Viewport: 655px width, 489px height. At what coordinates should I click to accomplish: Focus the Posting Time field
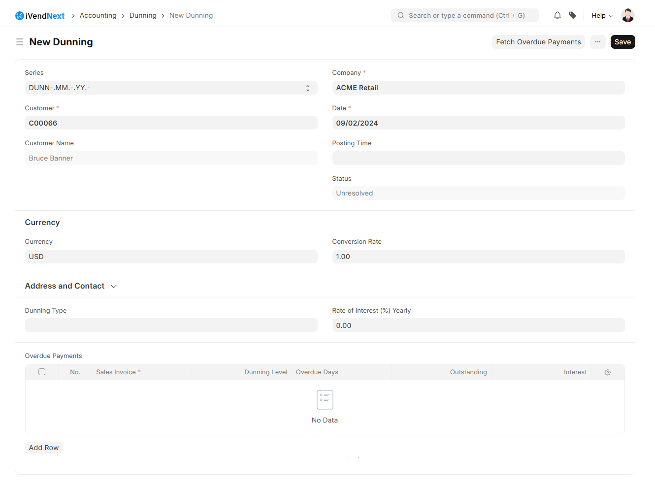pyautogui.click(x=478, y=158)
